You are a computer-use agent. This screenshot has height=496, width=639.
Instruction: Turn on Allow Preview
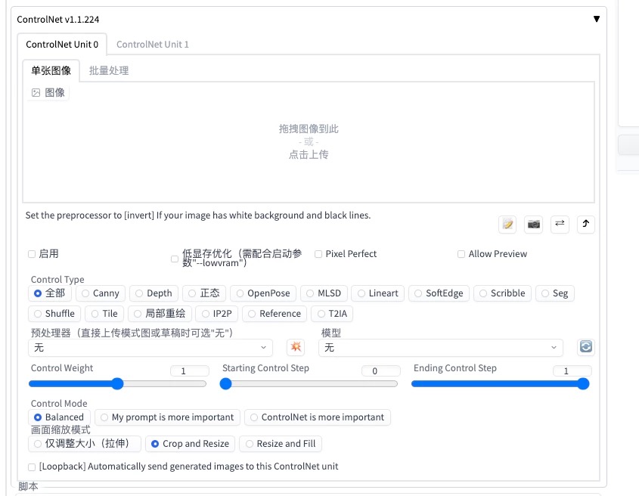[461, 254]
